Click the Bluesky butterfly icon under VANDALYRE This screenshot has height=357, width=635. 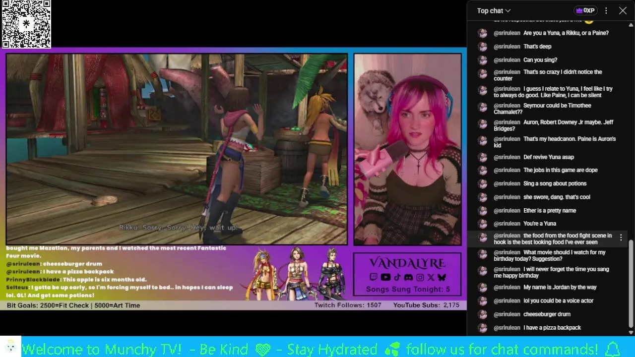tap(442, 277)
